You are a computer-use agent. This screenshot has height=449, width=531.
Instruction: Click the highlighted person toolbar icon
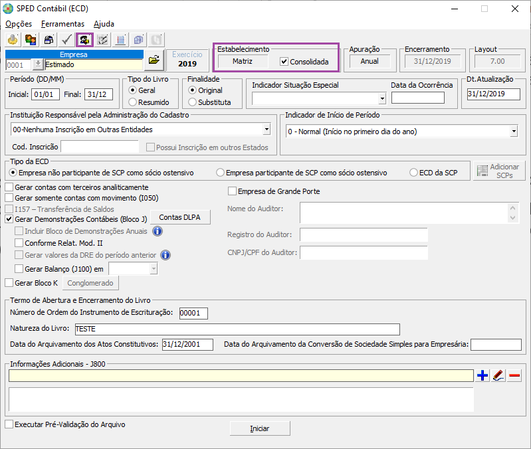tap(84, 40)
